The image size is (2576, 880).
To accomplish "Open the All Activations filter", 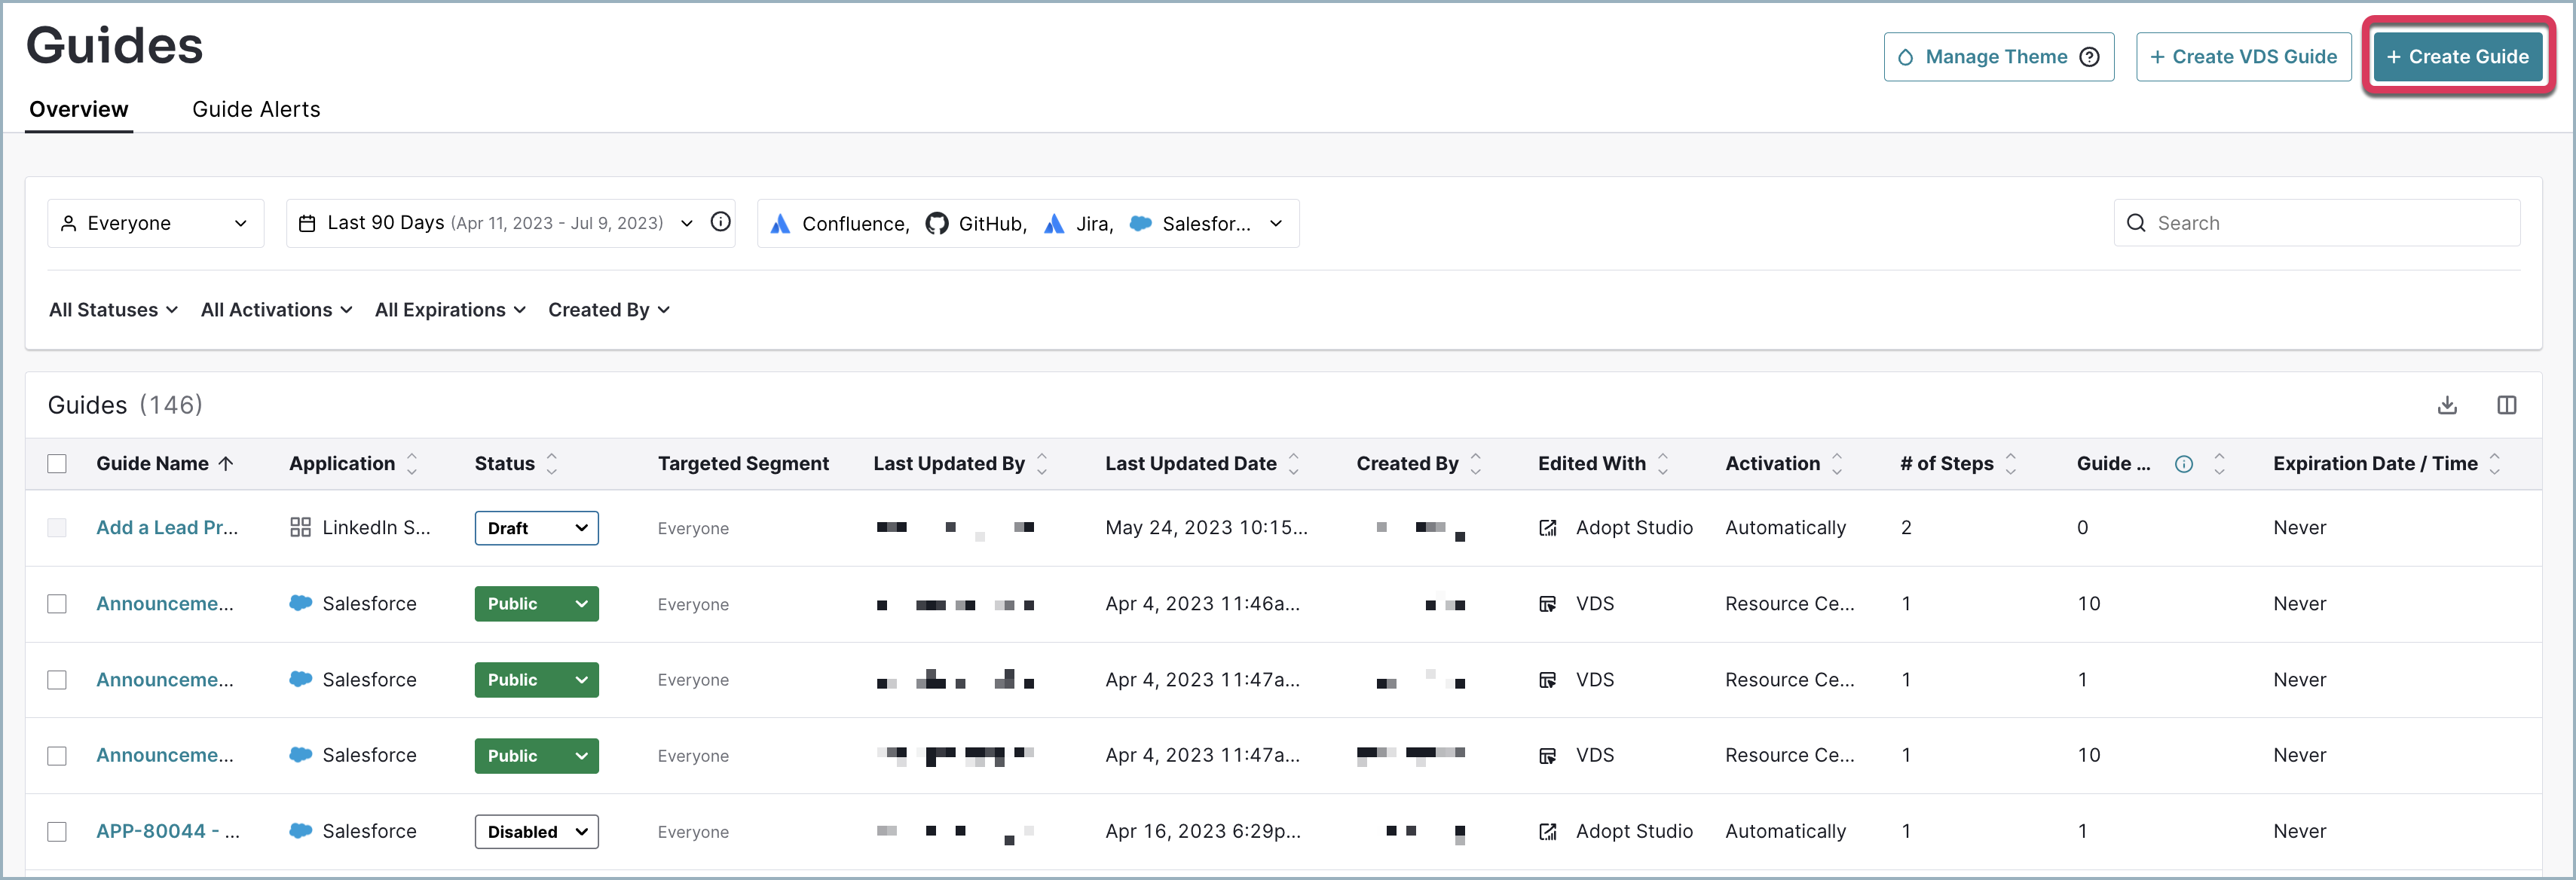I will point(276,310).
